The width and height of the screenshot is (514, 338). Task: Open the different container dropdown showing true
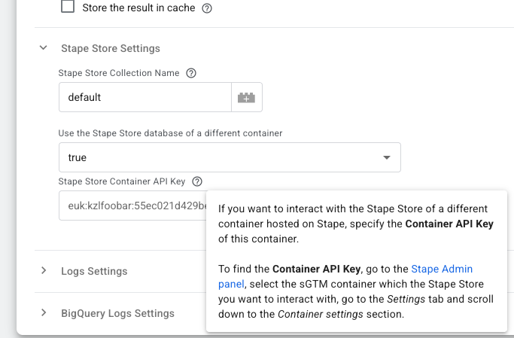coord(218,158)
